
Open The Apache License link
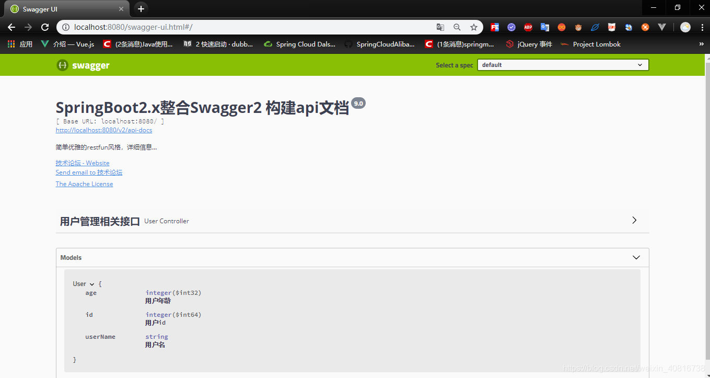[x=84, y=184]
